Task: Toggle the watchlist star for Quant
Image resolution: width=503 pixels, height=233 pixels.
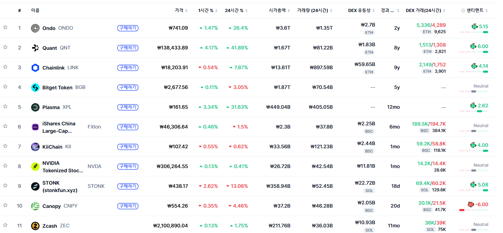Action: coord(5,47)
